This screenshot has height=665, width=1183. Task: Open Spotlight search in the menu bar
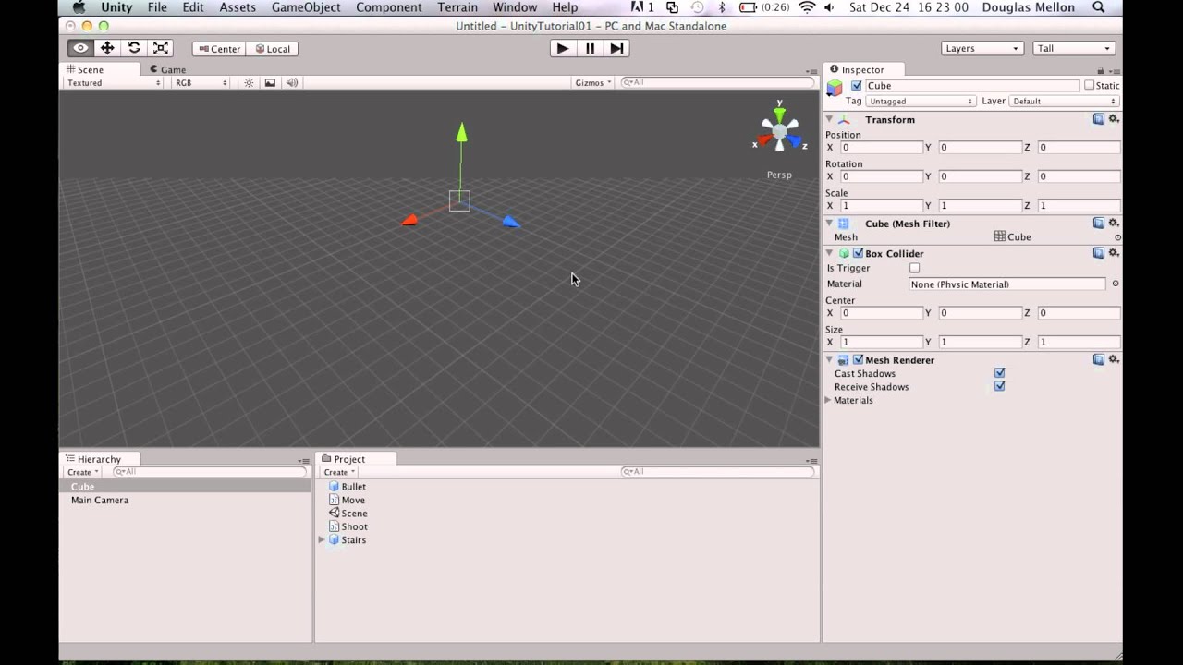1098,6
